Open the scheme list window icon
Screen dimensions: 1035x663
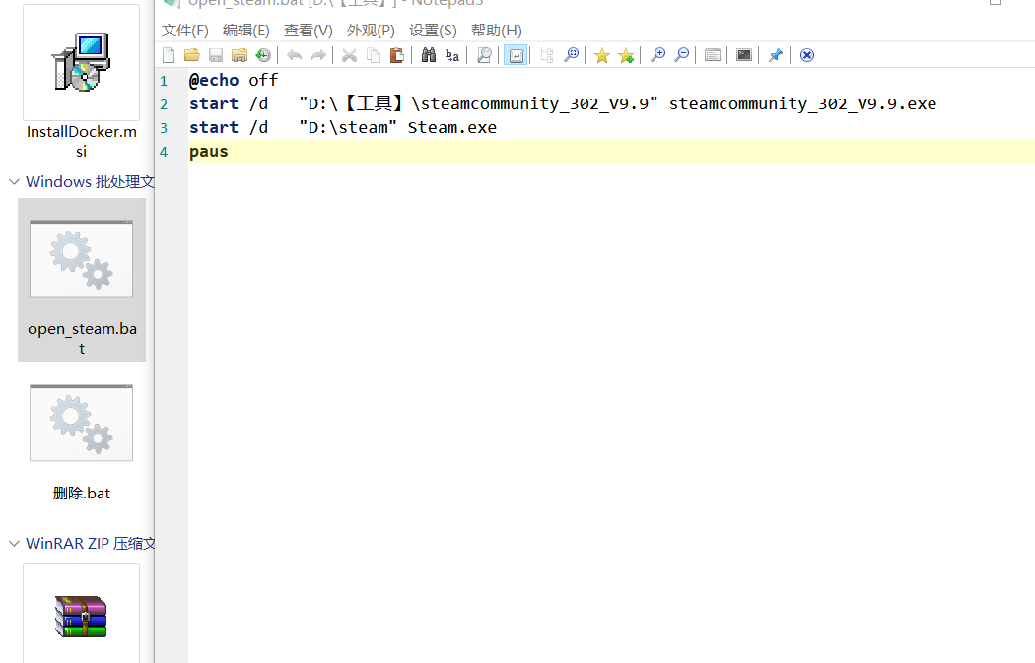[x=713, y=55]
